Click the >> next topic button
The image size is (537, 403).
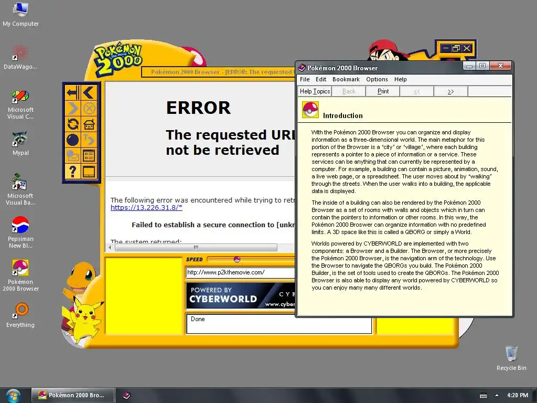click(450, 91)
